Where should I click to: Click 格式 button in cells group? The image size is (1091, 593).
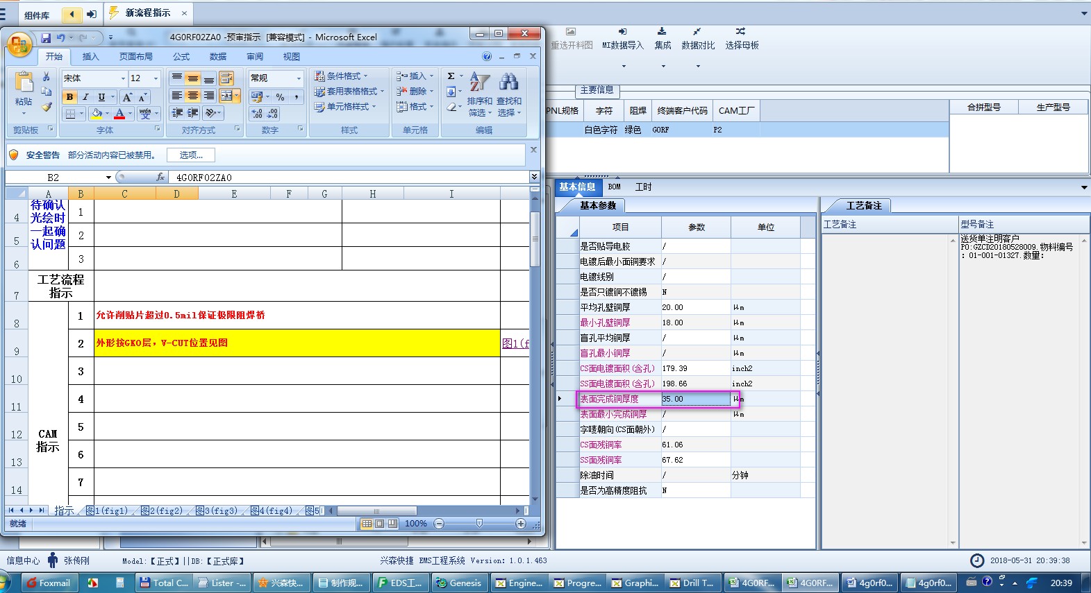[415, 107]
